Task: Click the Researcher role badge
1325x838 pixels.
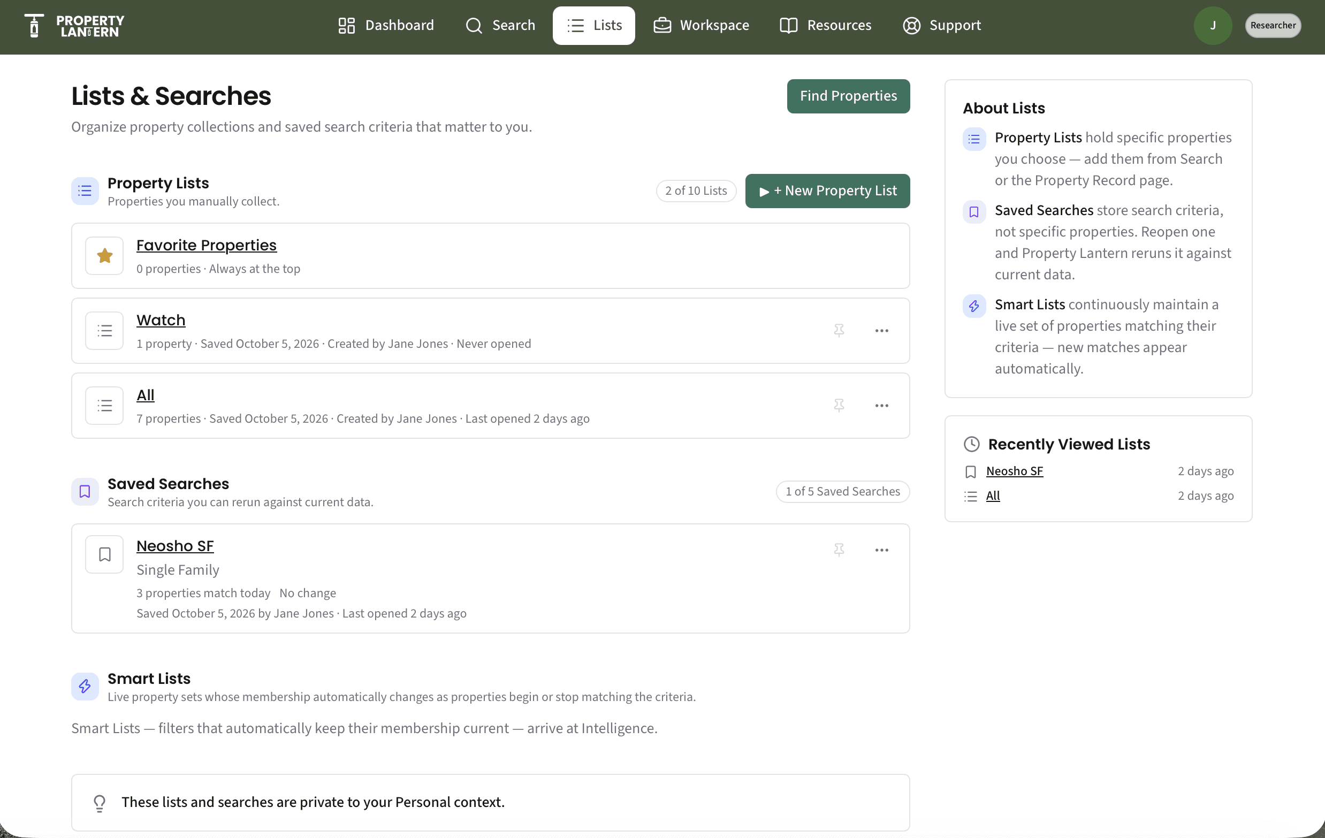Action: pyautogui.click(x=1273, y=25)
